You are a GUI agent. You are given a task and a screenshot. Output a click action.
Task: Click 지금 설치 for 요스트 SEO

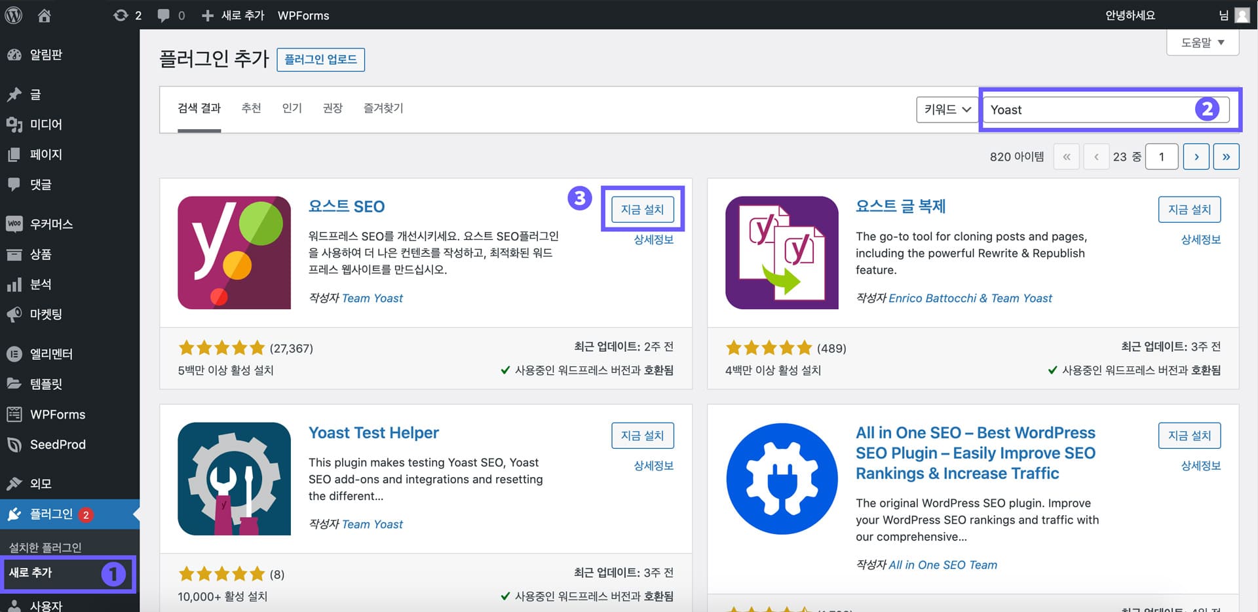pyautogui.click(x=642, y=209)
